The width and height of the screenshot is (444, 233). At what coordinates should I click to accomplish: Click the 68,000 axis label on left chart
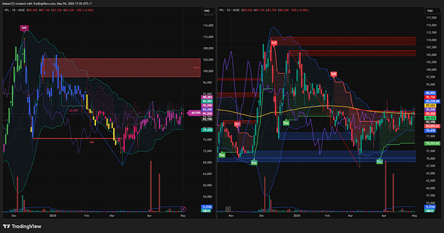pyautogui.click(x=208, y=162)
